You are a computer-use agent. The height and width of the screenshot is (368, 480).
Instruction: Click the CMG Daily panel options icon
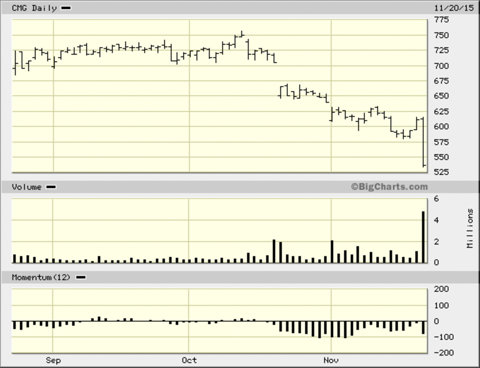[x=66, y=8]
